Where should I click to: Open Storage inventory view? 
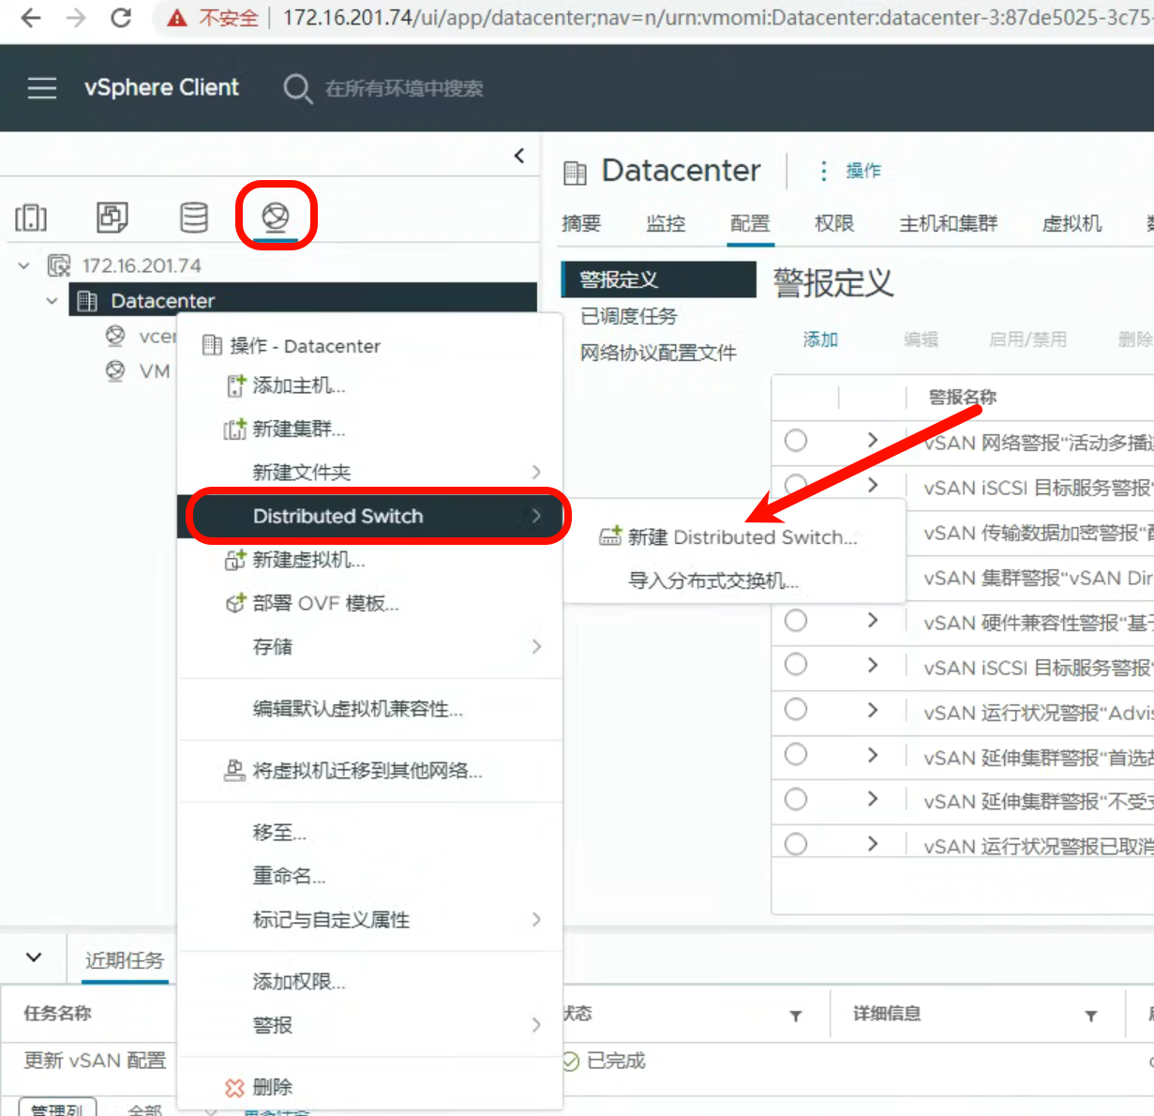point(194,218)
